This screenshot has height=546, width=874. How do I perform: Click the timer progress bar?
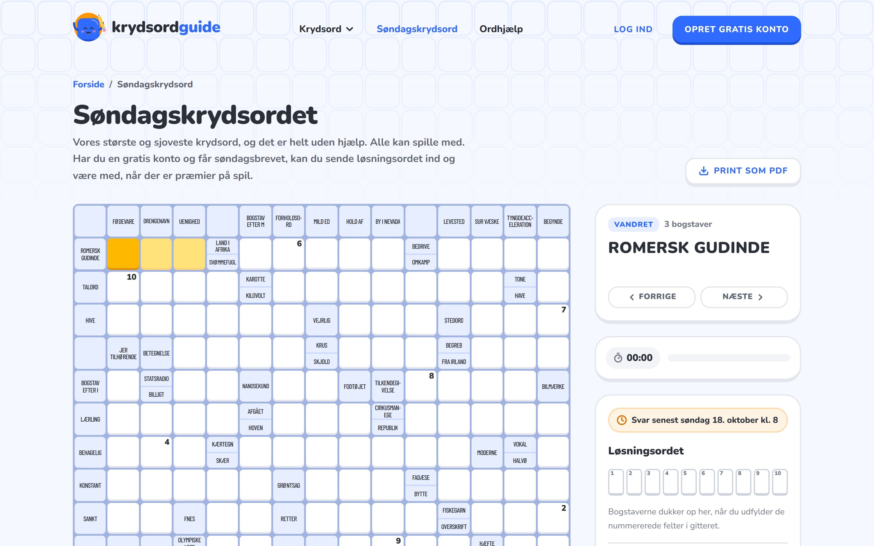pos(728,358)
